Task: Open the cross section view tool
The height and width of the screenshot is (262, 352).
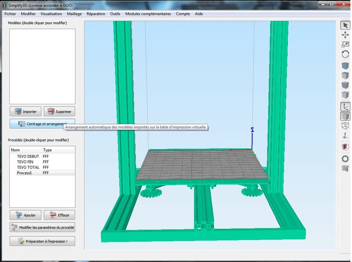Action: (x=345, y=147)
